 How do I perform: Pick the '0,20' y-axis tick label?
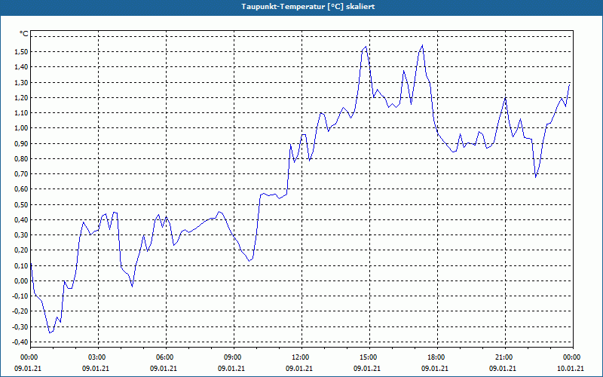[22, 250]
